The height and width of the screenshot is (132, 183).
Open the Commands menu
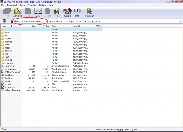(x=12, y=5)
